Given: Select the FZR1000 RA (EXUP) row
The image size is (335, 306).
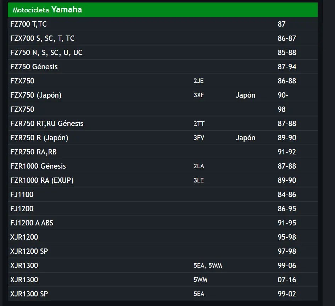Looking at the screenshot, I should [x=163, y=180].
